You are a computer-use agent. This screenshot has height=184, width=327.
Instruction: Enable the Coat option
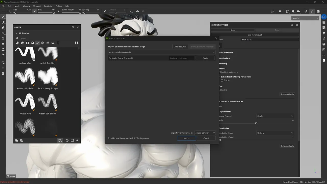[x=220, y=90]
